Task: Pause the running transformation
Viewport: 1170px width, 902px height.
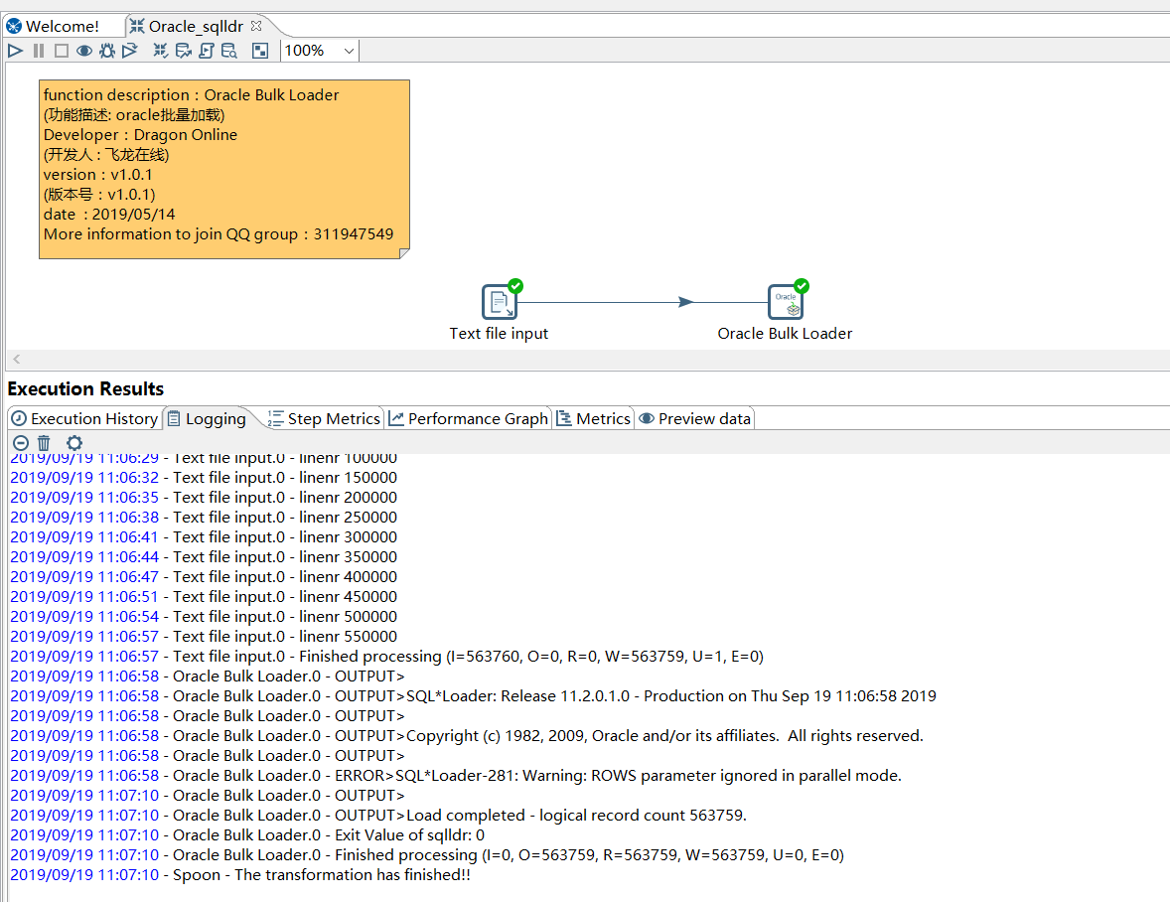Action: point(38,50)
